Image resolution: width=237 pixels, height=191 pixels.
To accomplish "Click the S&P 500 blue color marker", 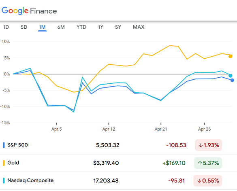I will pos(4,145).
